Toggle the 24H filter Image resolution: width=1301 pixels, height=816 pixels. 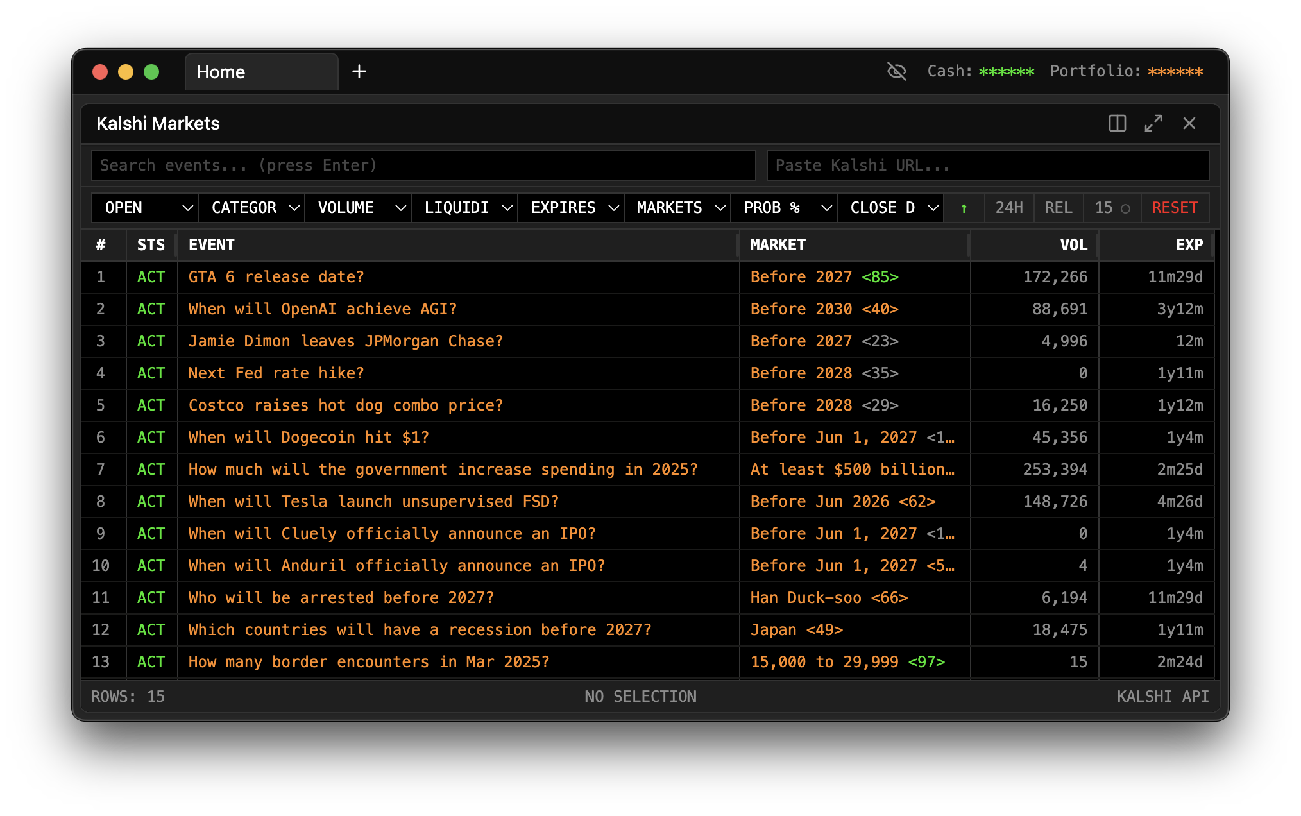pos(1008,208)
